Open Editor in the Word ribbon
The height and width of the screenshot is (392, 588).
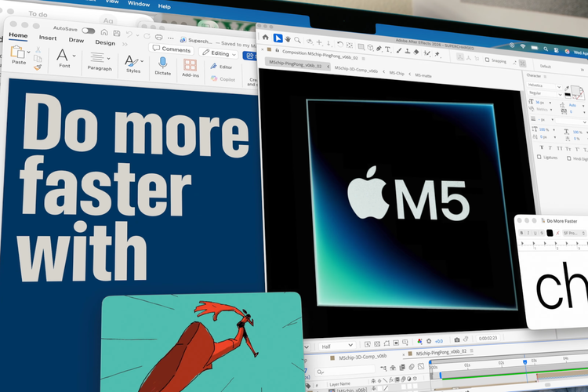click(221, 67)
